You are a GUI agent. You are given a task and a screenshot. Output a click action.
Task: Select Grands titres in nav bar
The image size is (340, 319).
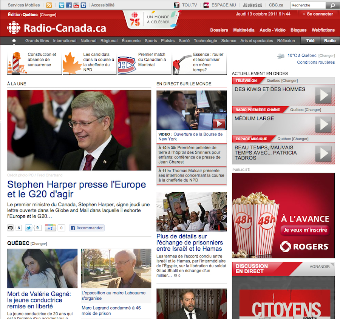[37, 41]
